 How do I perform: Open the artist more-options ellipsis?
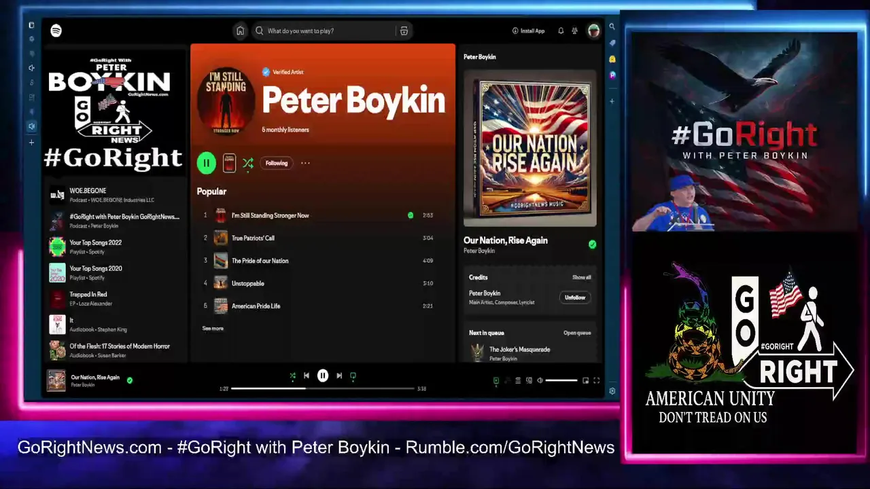click(305, 163)
